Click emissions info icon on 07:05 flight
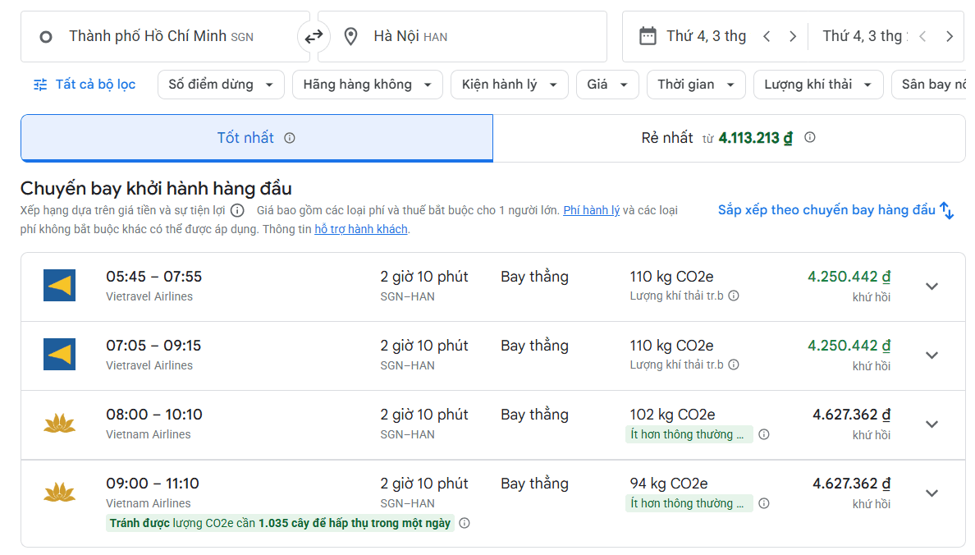 point(734,365)
